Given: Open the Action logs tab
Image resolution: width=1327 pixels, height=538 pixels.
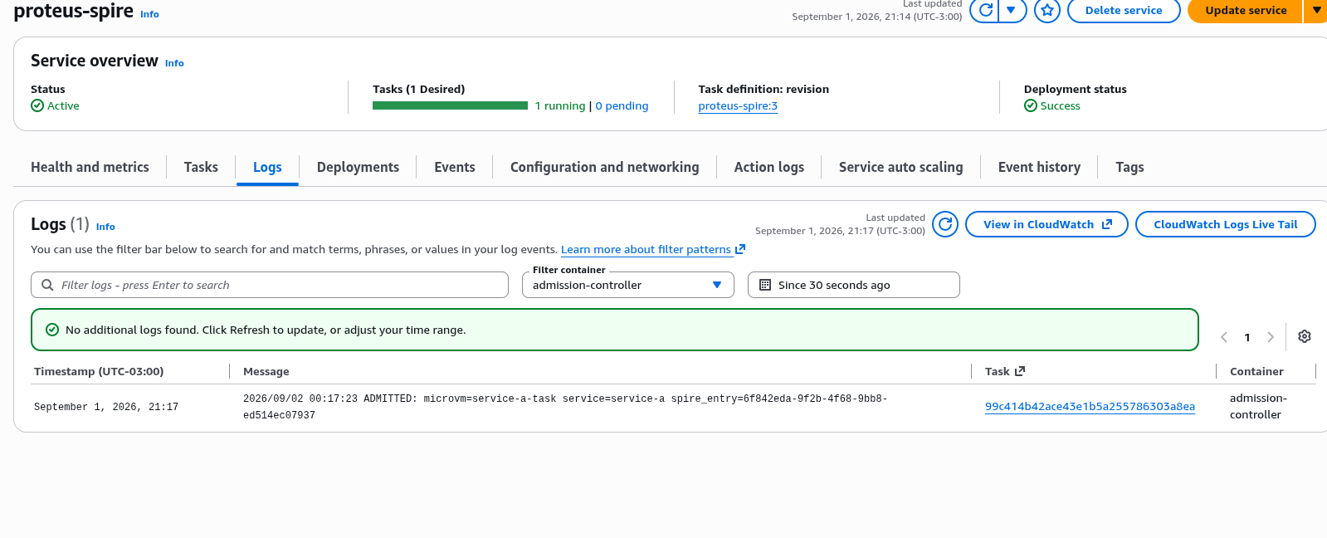Looking at the screenshot, I should [x=769, y=167].
